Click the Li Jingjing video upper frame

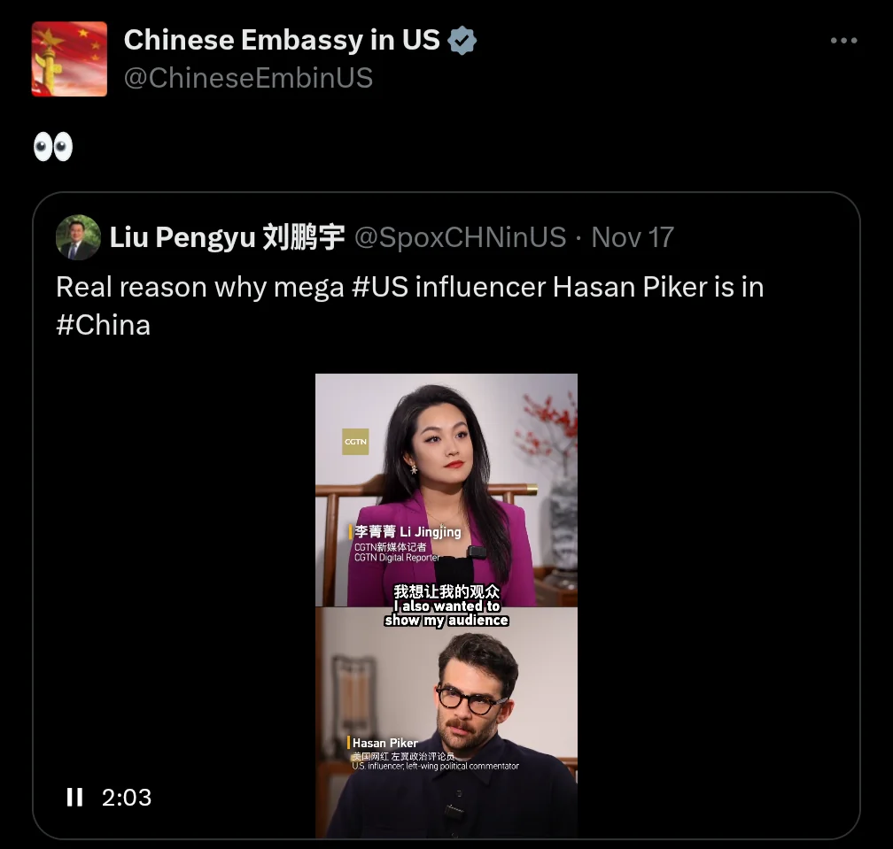click(x=446, y=490)
